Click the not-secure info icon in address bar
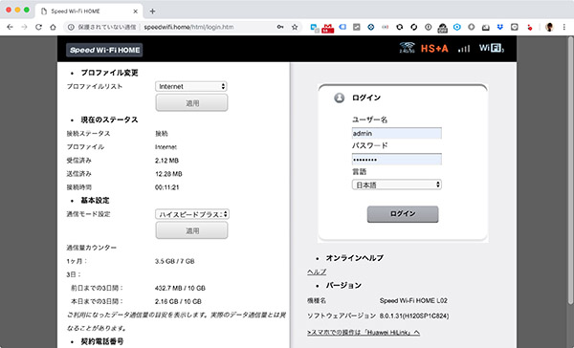574x348 pixels. tap(71, 27)
